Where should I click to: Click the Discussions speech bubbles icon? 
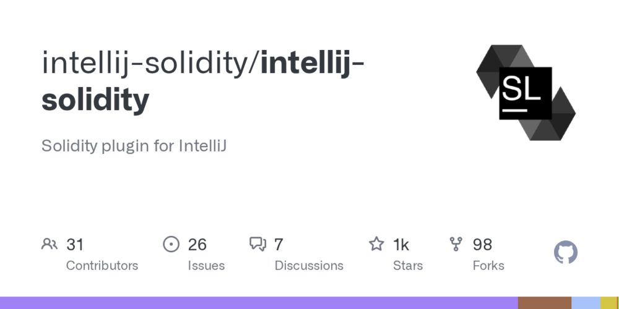point(258,244)
